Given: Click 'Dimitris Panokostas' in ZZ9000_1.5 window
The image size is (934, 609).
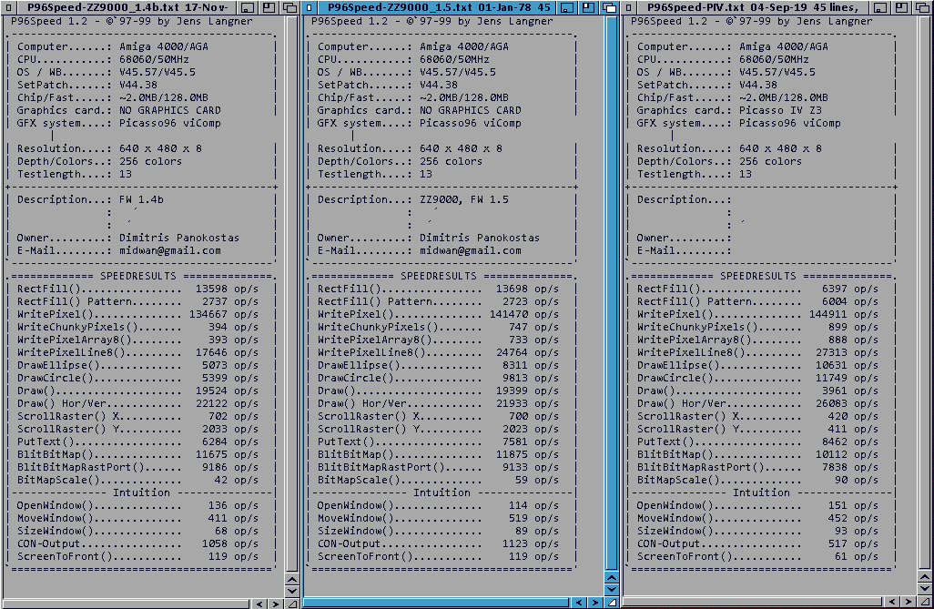Looking at the screenshot, I should (x=480, y=238).
